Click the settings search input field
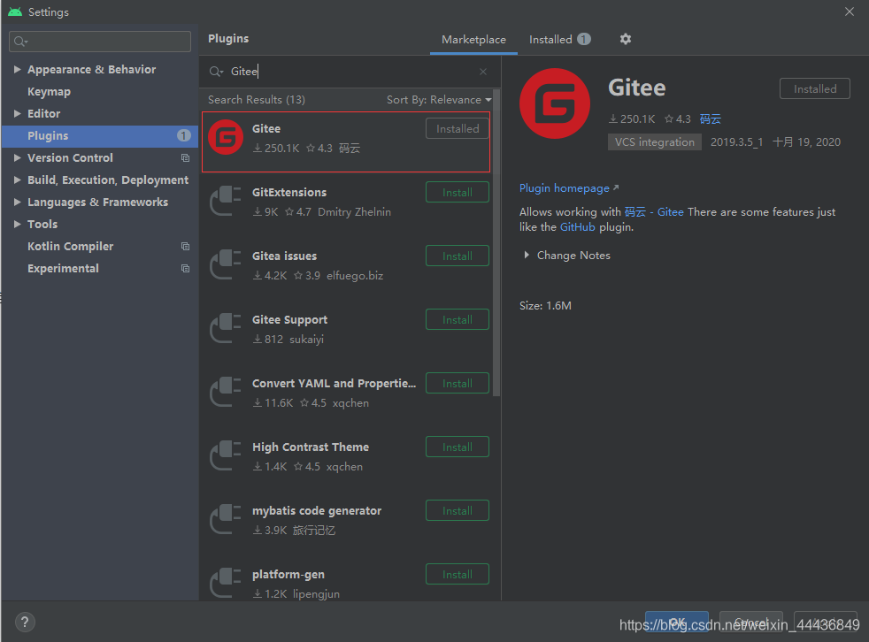This screenshot has width=869, height=642. pos(100,42)
